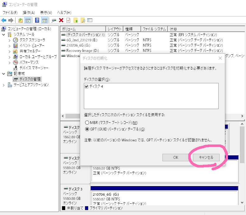Expand the イベント ビューアー node

[9, 46]
